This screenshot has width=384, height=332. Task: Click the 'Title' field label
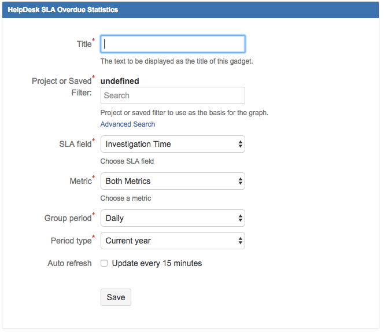click(x=84, y=44)
